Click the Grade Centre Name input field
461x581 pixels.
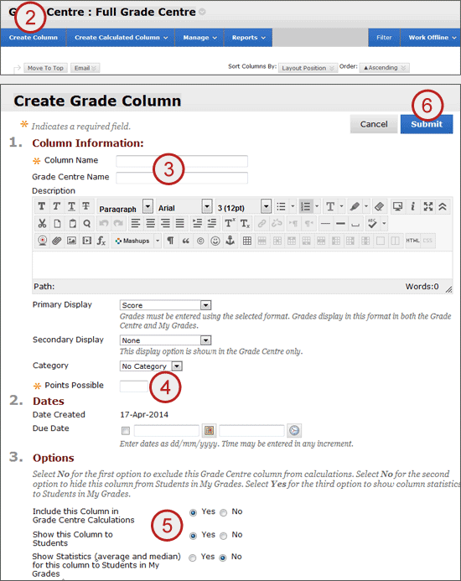(x=182, y=178)
